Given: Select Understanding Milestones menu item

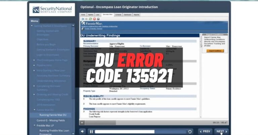Looking at the screenshot, I should click(x=51, y=81).
